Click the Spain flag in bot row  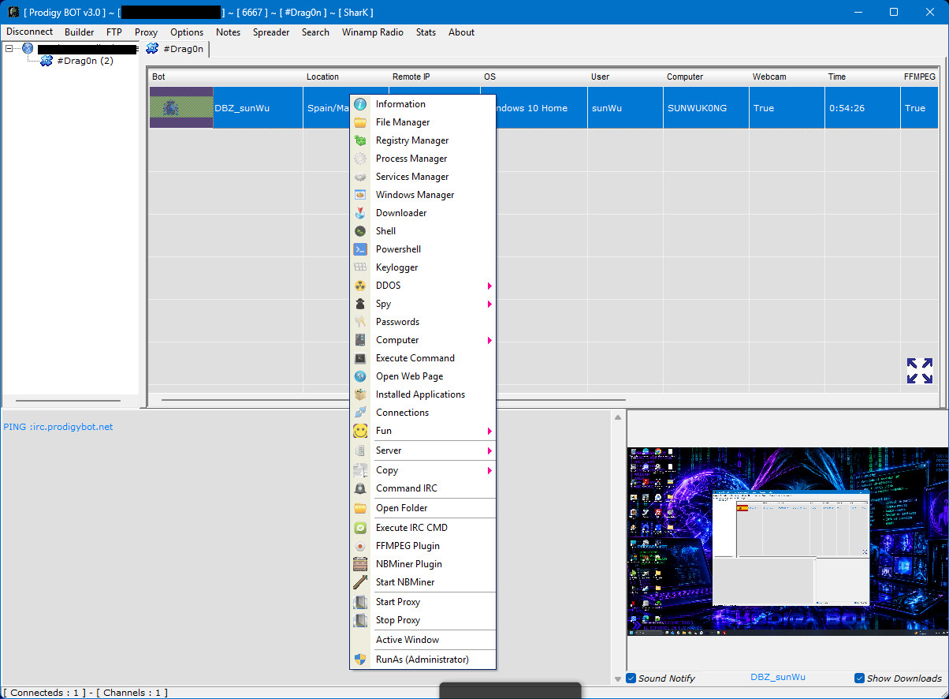[181, 108]
